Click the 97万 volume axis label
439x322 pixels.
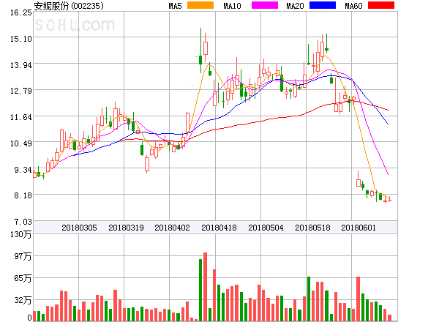pos(23,256)
